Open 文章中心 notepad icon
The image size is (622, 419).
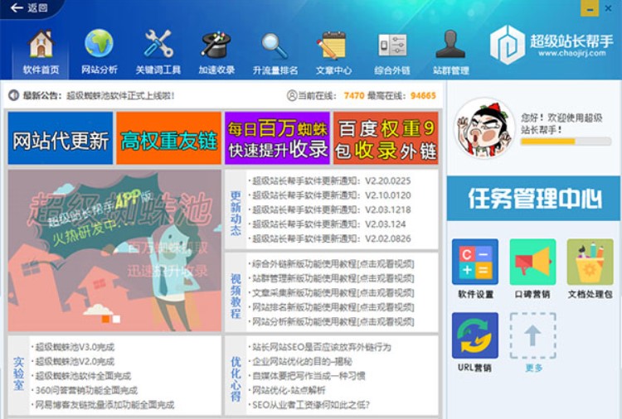coord(333,46)
